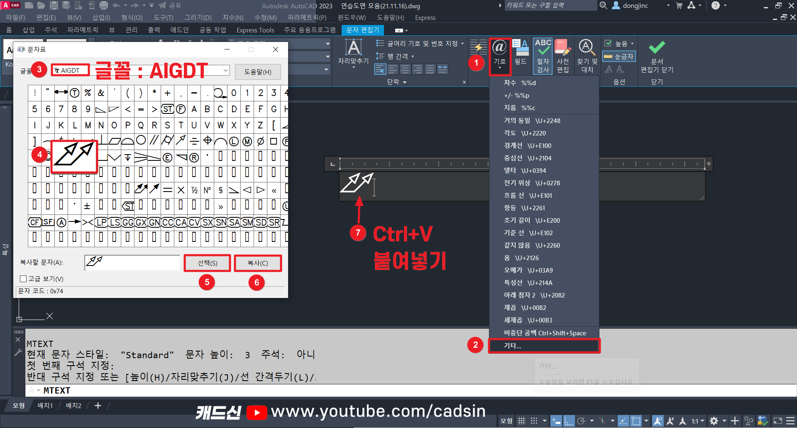797x428 pixels.
Task: Open the File (파일) menu
Action: (x=15, y=17)
